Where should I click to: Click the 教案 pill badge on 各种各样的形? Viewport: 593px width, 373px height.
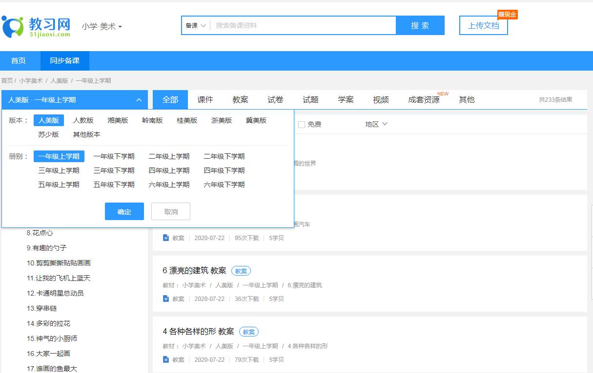pyautogui.click(x=249, y=332)
